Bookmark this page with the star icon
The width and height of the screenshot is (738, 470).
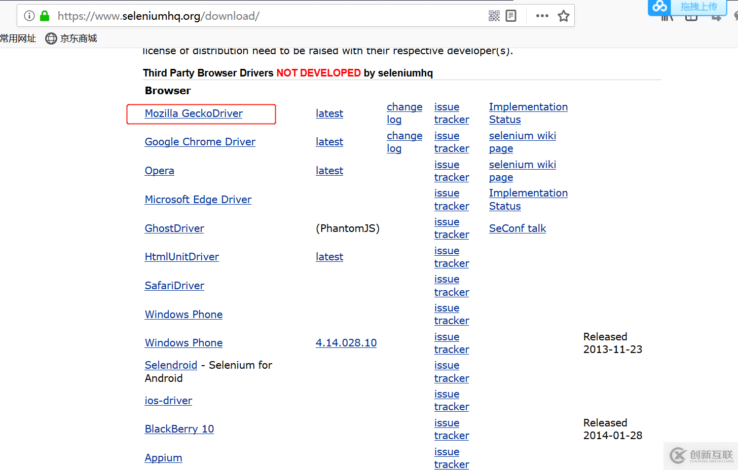tap(564, 16)
